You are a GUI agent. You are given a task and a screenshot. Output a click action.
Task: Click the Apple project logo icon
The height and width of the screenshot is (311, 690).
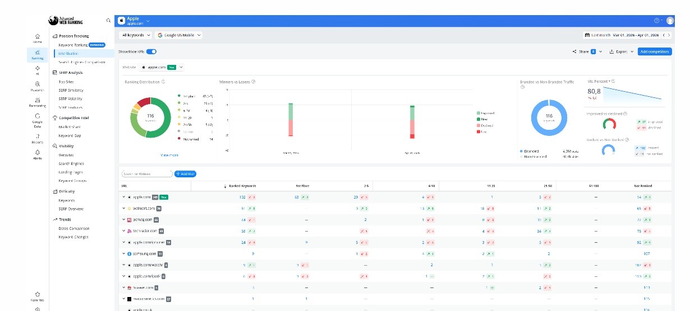(121, 21)
